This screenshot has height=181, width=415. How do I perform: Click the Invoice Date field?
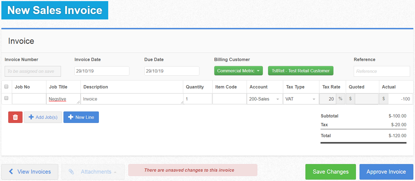tap(102, 71)
